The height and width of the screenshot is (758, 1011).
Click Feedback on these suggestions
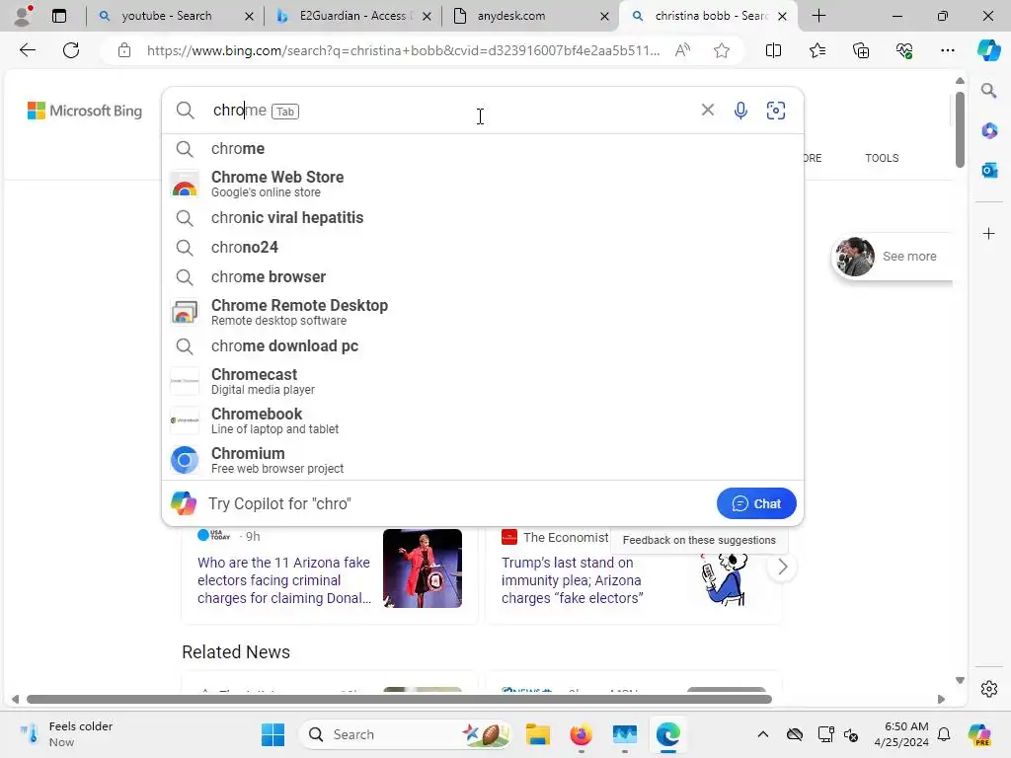(x=699, y=540)
